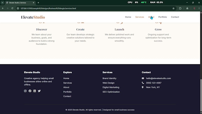This screenshot has height=114, width=202.
Task: Click the envelope icon beside hello@elevatestudio.com
Action: [x=143, y=78]
